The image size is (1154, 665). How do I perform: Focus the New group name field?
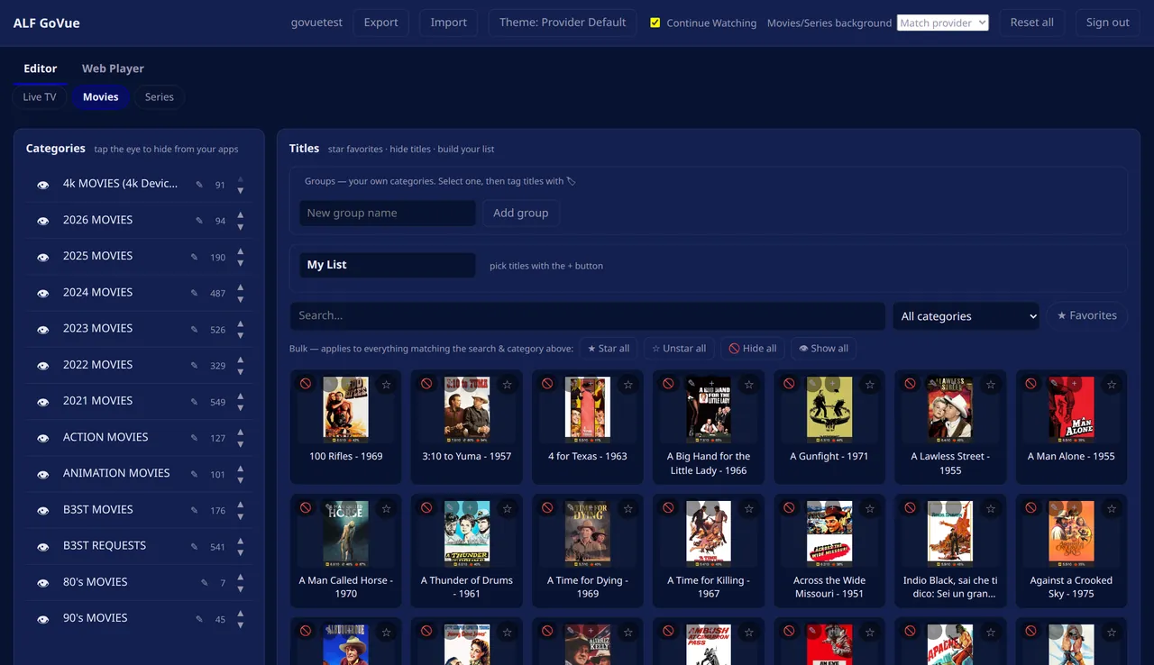tap(388, 213)
